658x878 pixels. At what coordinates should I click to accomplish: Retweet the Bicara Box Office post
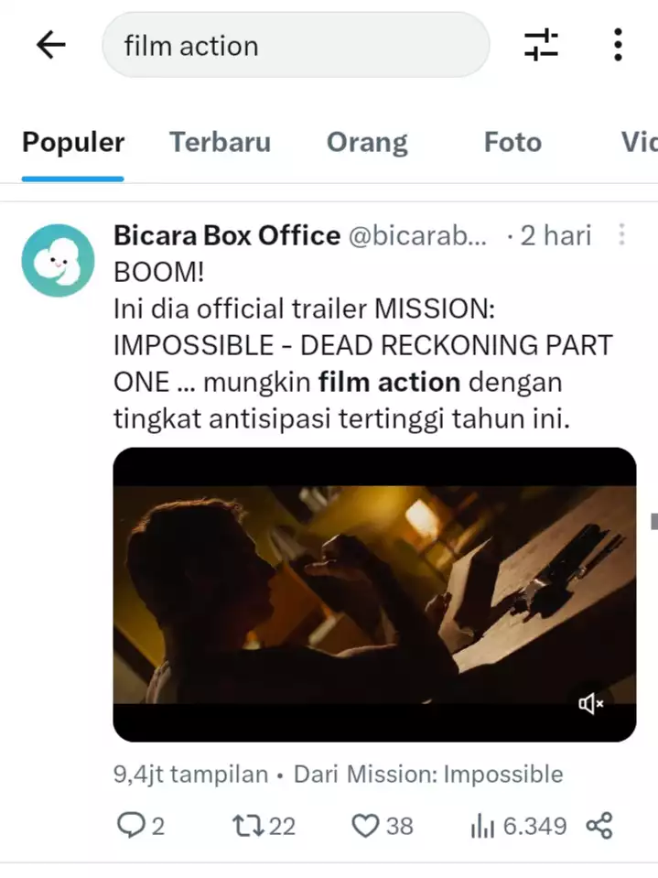pos(248,826)
